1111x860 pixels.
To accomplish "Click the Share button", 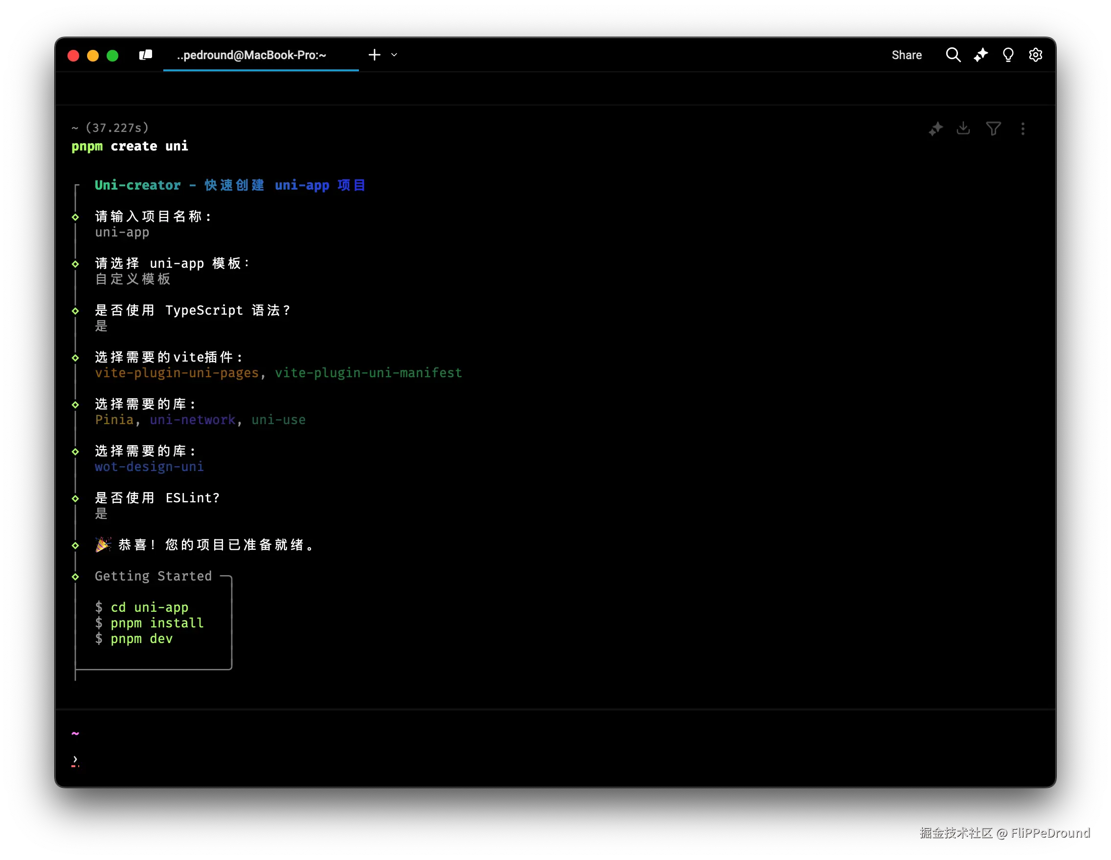I will [907, 55].
